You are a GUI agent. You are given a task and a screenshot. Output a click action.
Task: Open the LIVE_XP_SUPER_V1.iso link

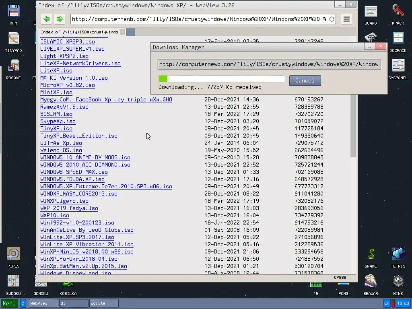(x=72, y=49)
